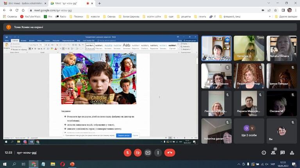
Task: Select the Meet qyr-xcou-ggj browser tab
Action: [72, 3]
